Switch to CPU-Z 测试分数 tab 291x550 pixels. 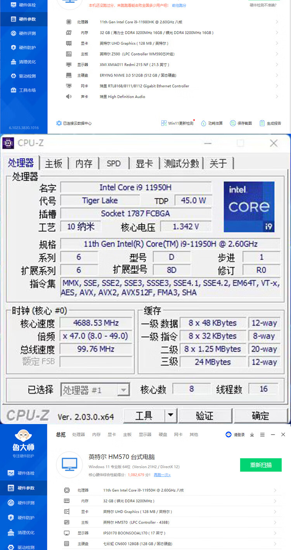tap(181, 164)
